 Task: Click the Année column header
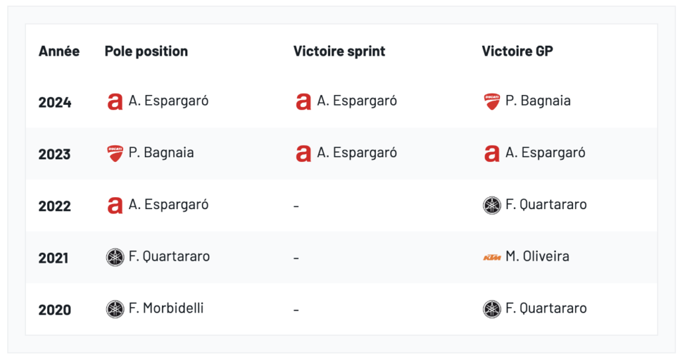click(59, 51)
